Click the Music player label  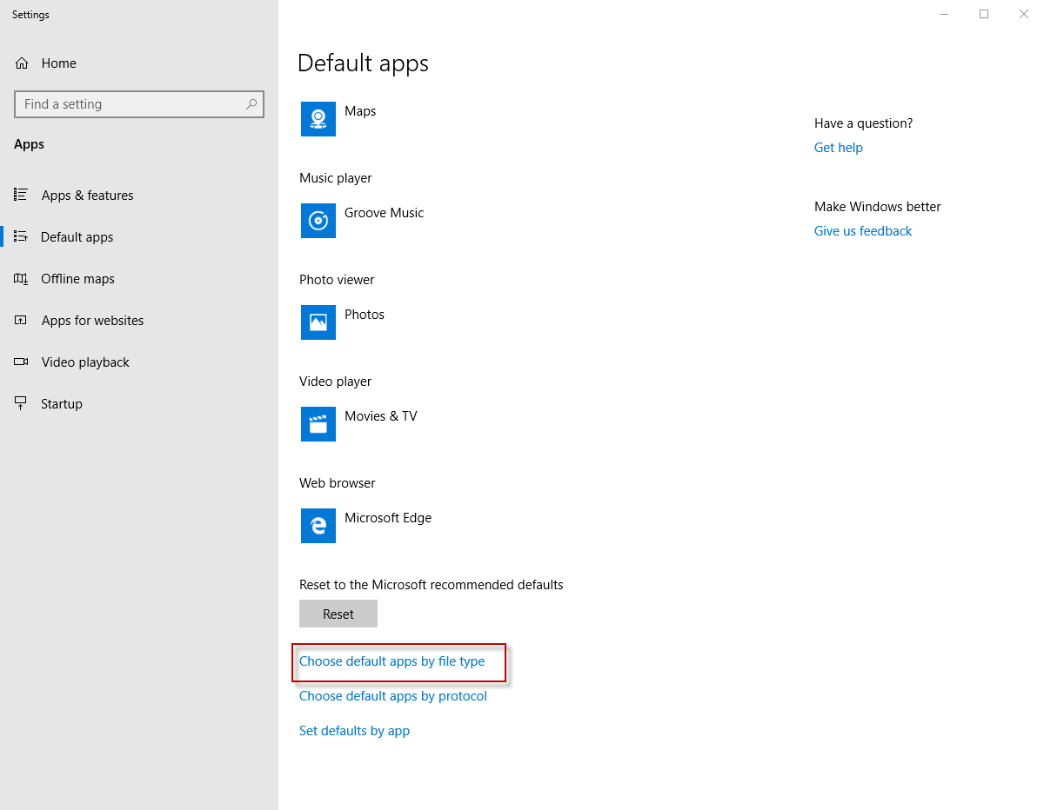tap(336, 178)
